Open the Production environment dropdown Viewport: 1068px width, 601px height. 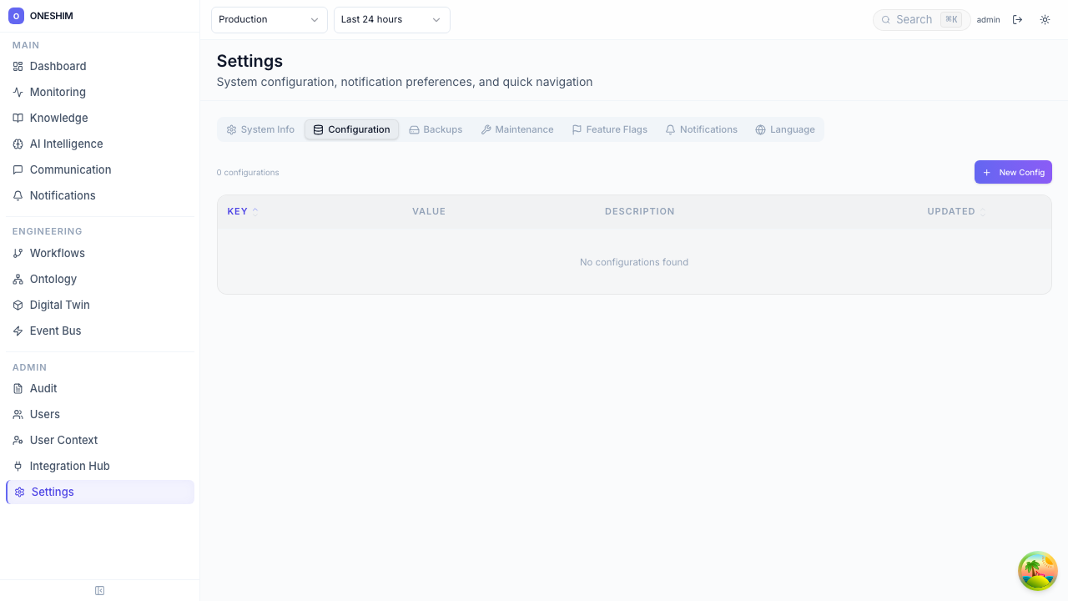269,19
